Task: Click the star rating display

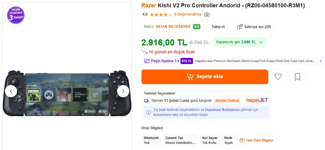Action: pos(161,15)
